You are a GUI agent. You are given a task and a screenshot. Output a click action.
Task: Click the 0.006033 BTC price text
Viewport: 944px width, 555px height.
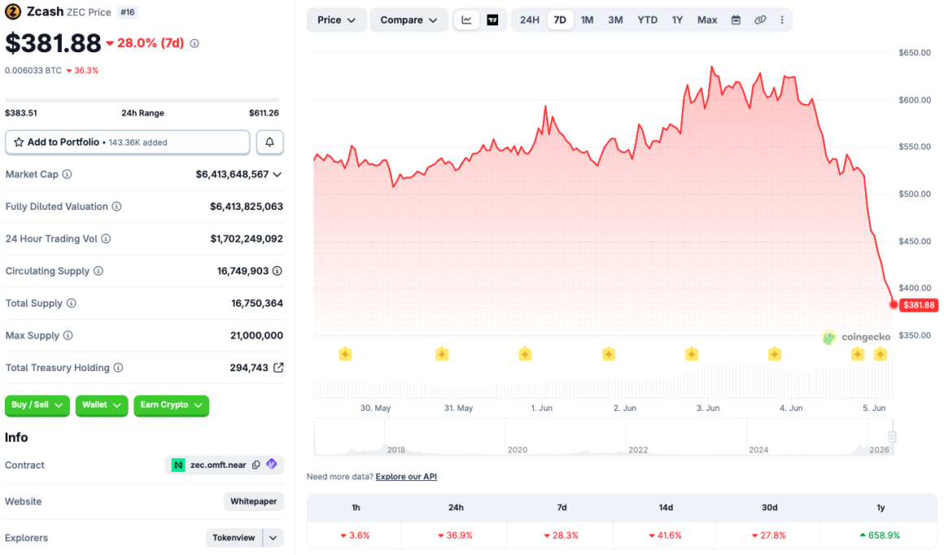click(x=33, y=71)
